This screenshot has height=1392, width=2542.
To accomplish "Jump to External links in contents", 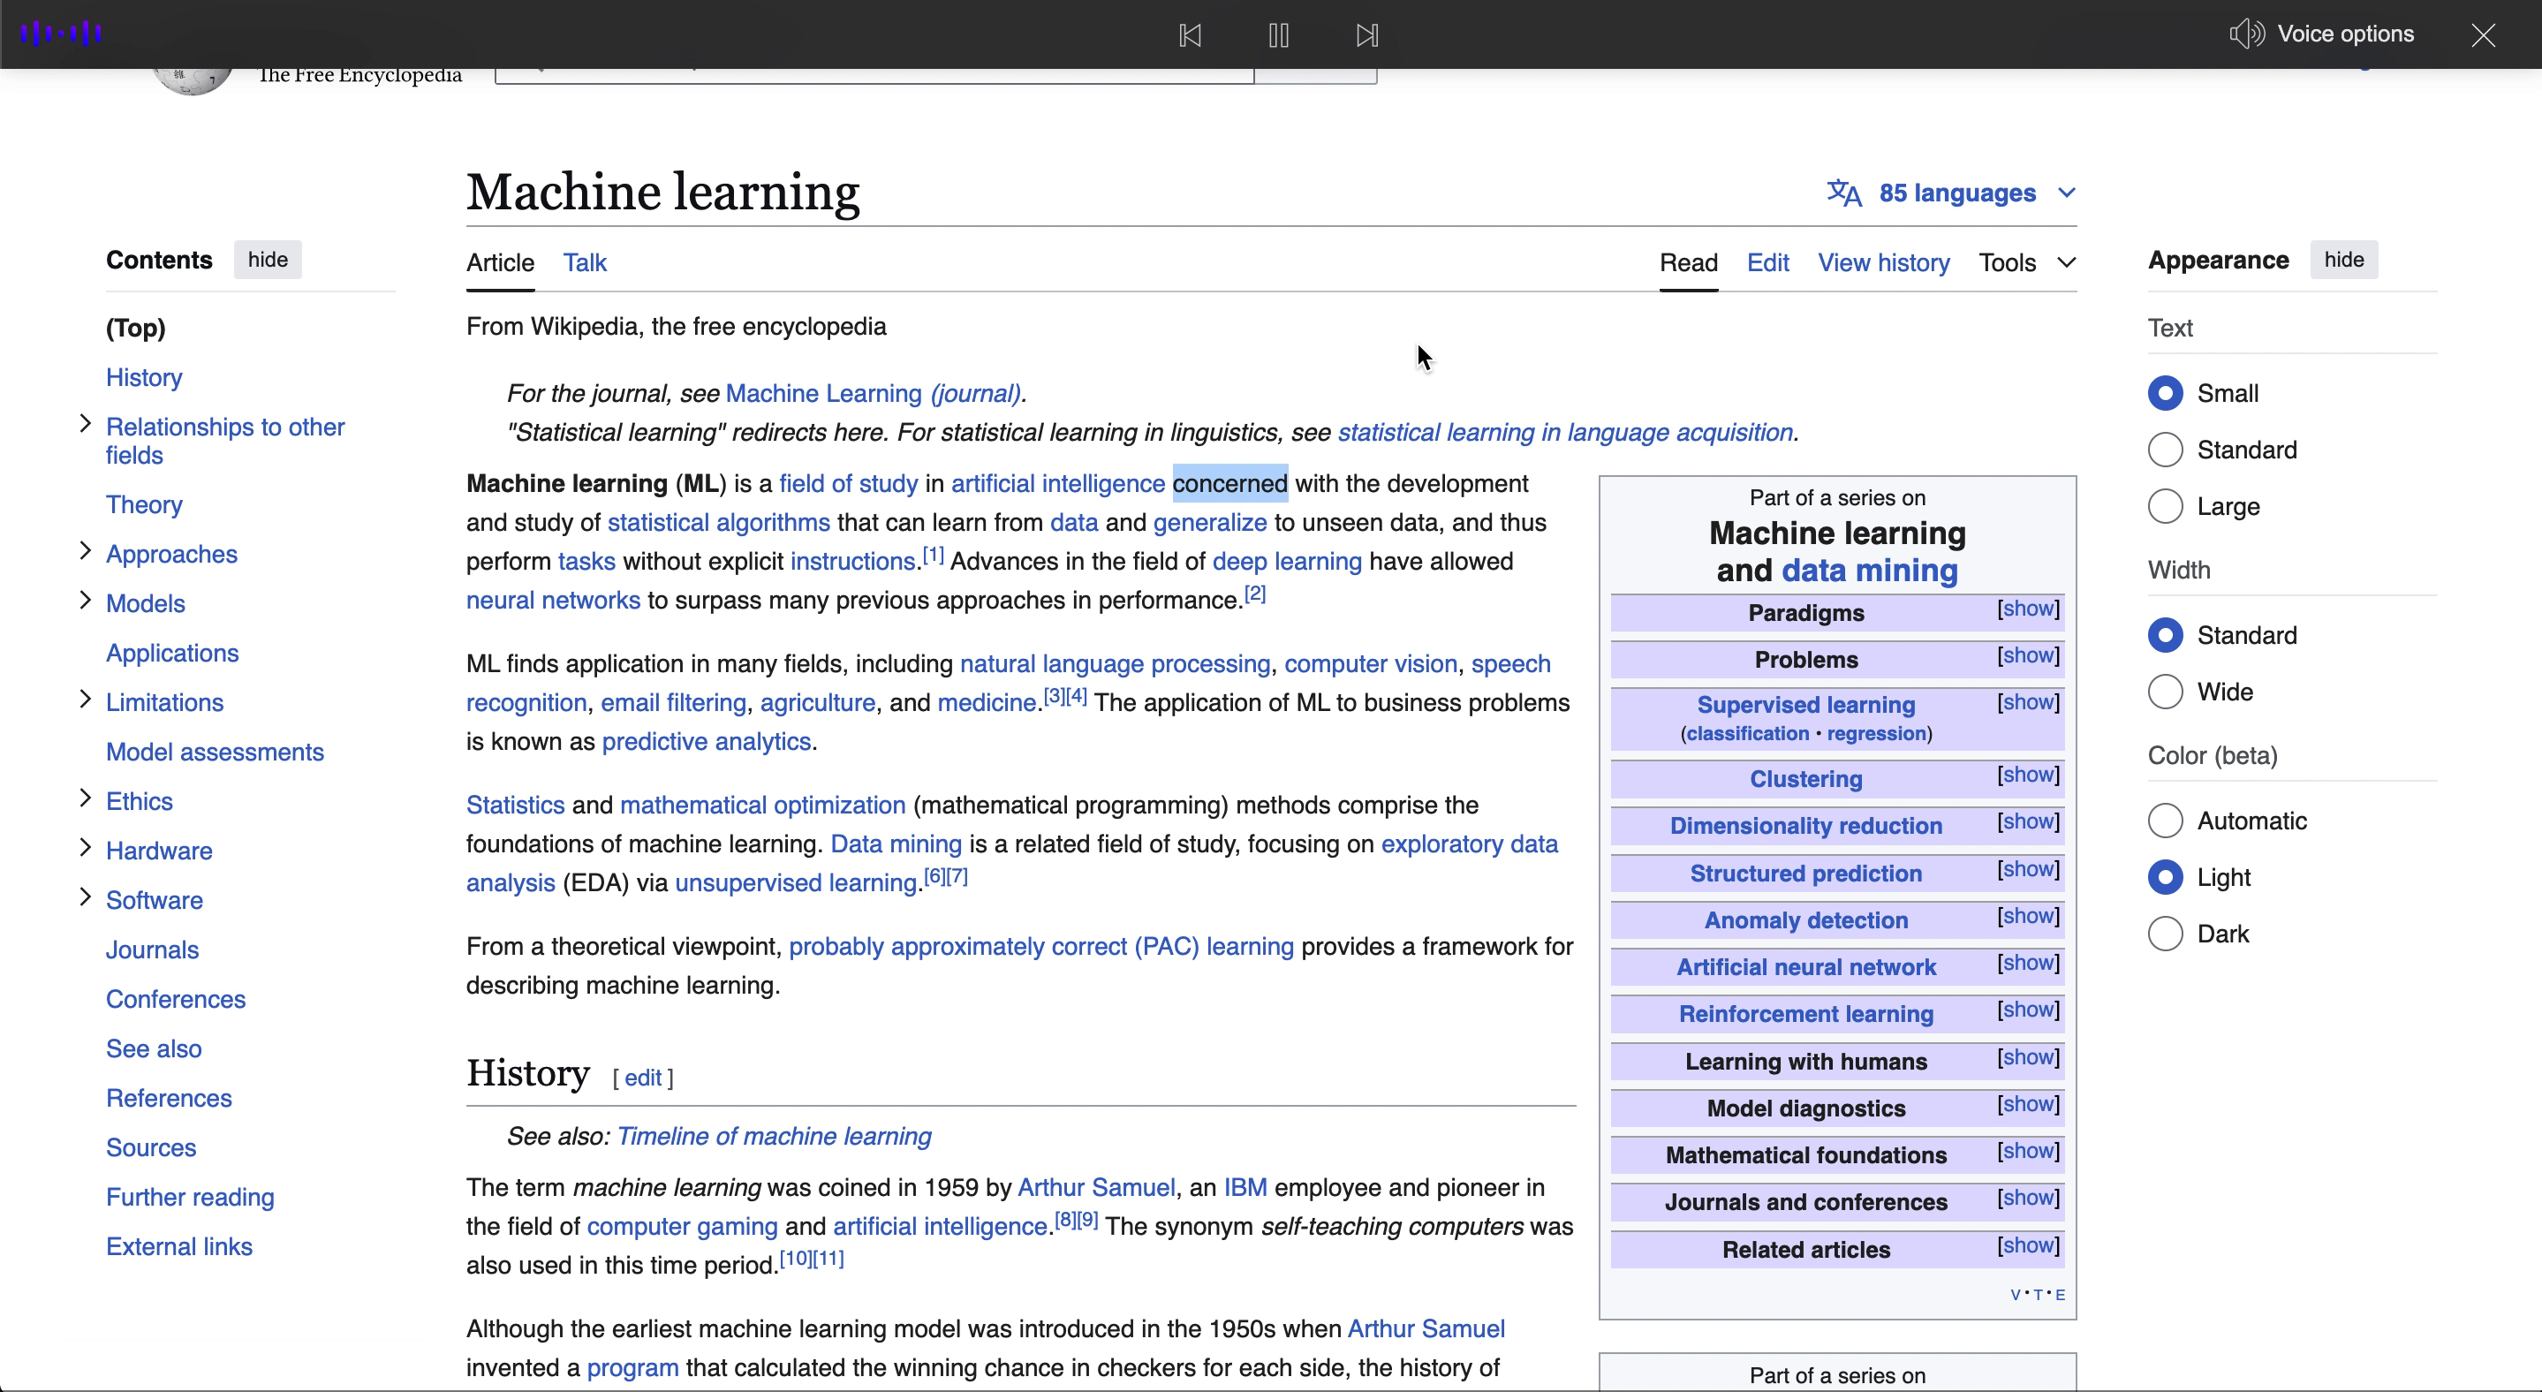I will (179, 1247).
